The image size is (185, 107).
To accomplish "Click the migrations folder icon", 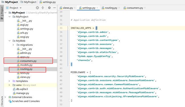I will (18, 45).
